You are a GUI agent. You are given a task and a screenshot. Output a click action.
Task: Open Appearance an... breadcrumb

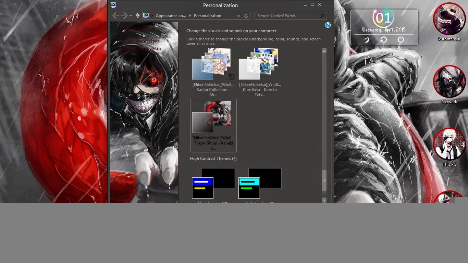(x=171, y=16)
